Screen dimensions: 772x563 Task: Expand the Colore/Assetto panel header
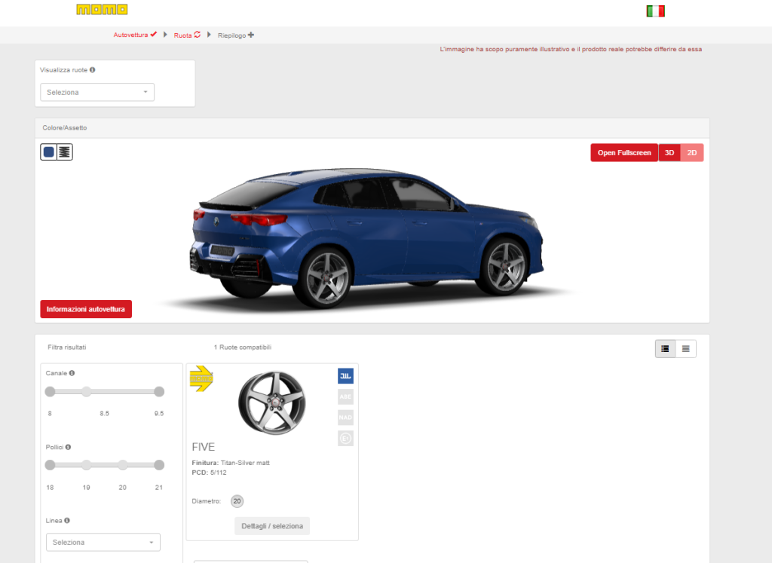[x=372, y=128]
